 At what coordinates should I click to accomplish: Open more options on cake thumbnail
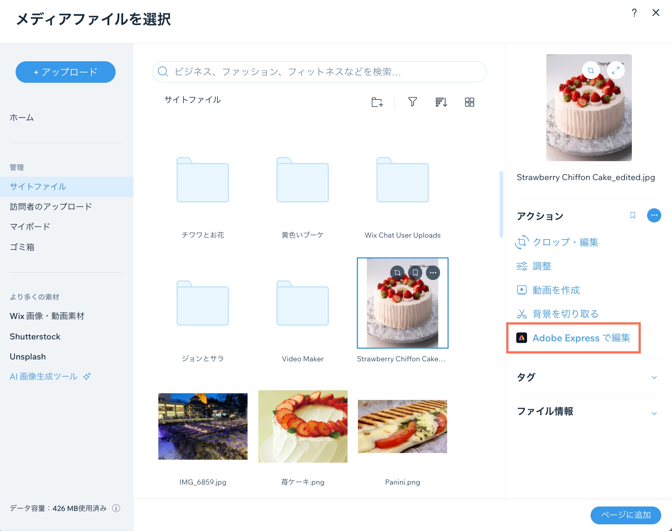click(x=433, y=273)
